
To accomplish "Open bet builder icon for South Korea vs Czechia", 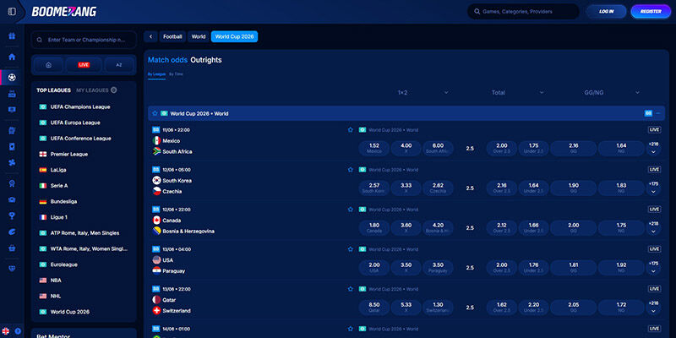I will (156, 170).
